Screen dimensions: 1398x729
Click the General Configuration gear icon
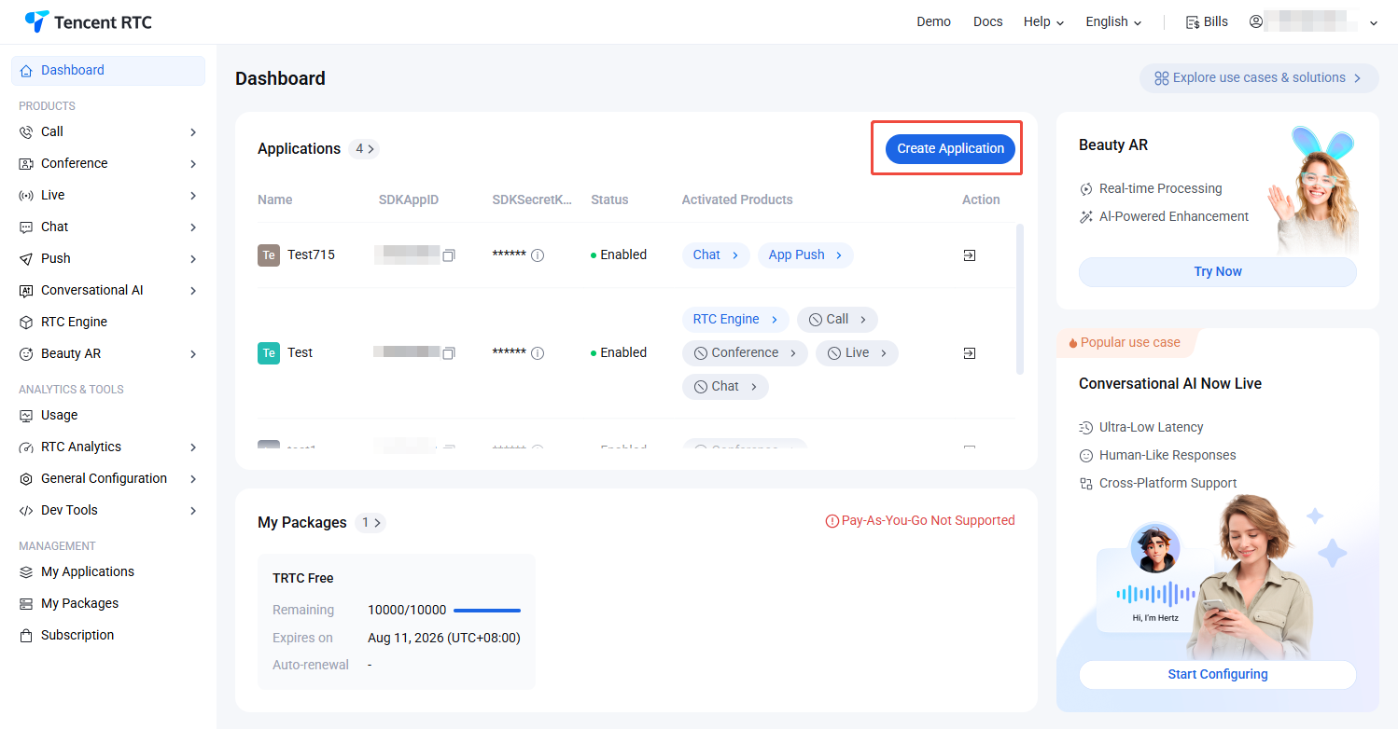(26, 479)
